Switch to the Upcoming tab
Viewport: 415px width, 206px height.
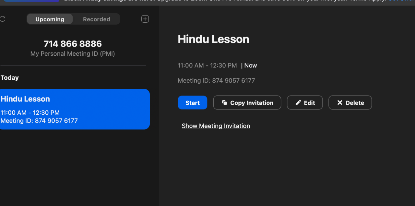[x=50, y=19]
